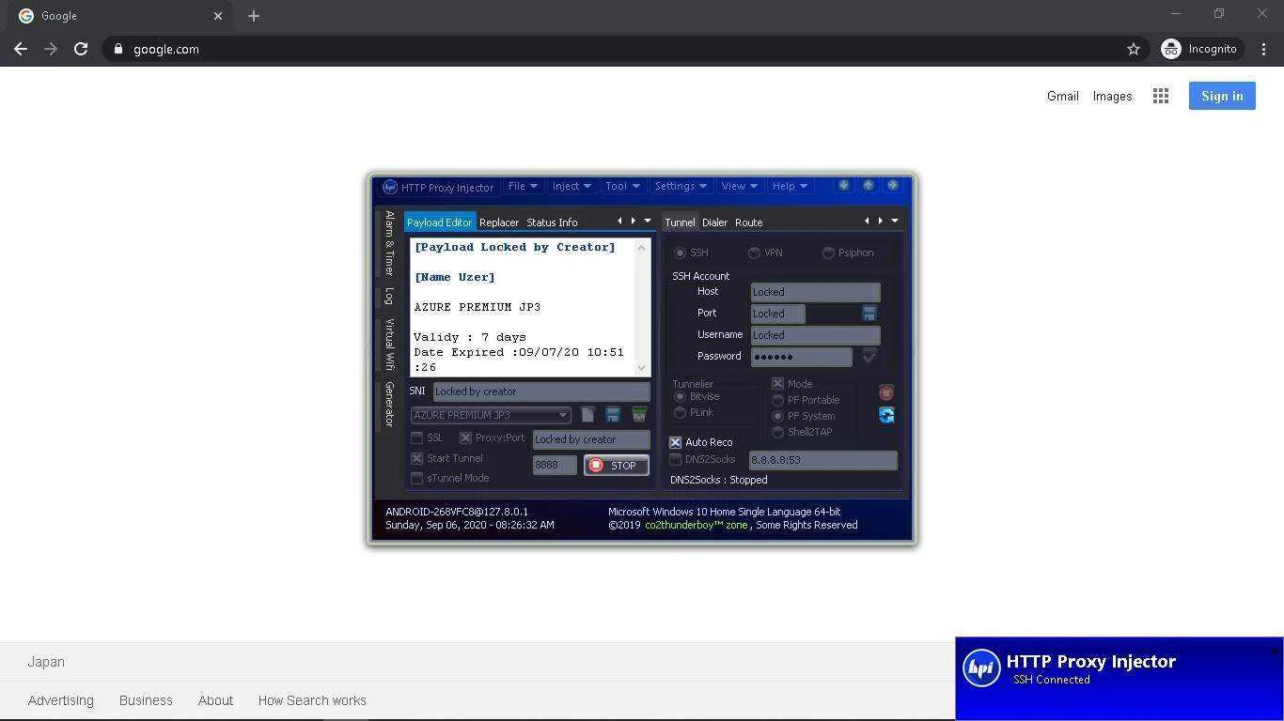
Task: Bookmark this page with the star icon
Action: point(1134,49)
